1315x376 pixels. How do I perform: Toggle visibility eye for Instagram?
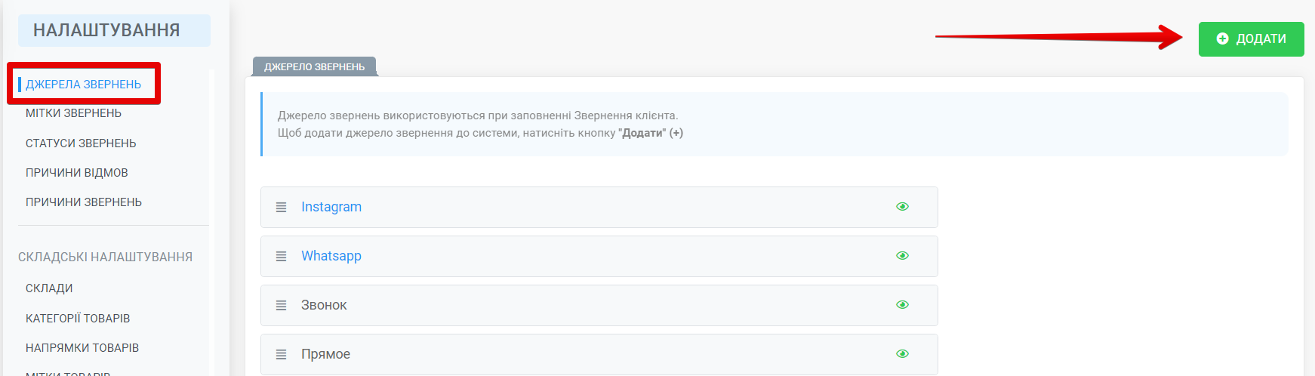[902, 207]
